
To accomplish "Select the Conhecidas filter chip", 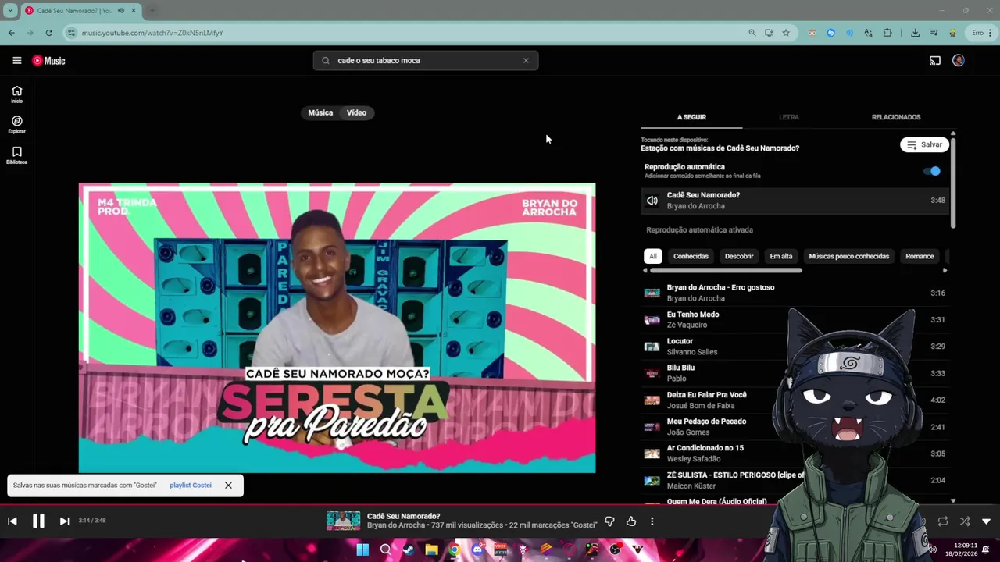I will (691, 256).
